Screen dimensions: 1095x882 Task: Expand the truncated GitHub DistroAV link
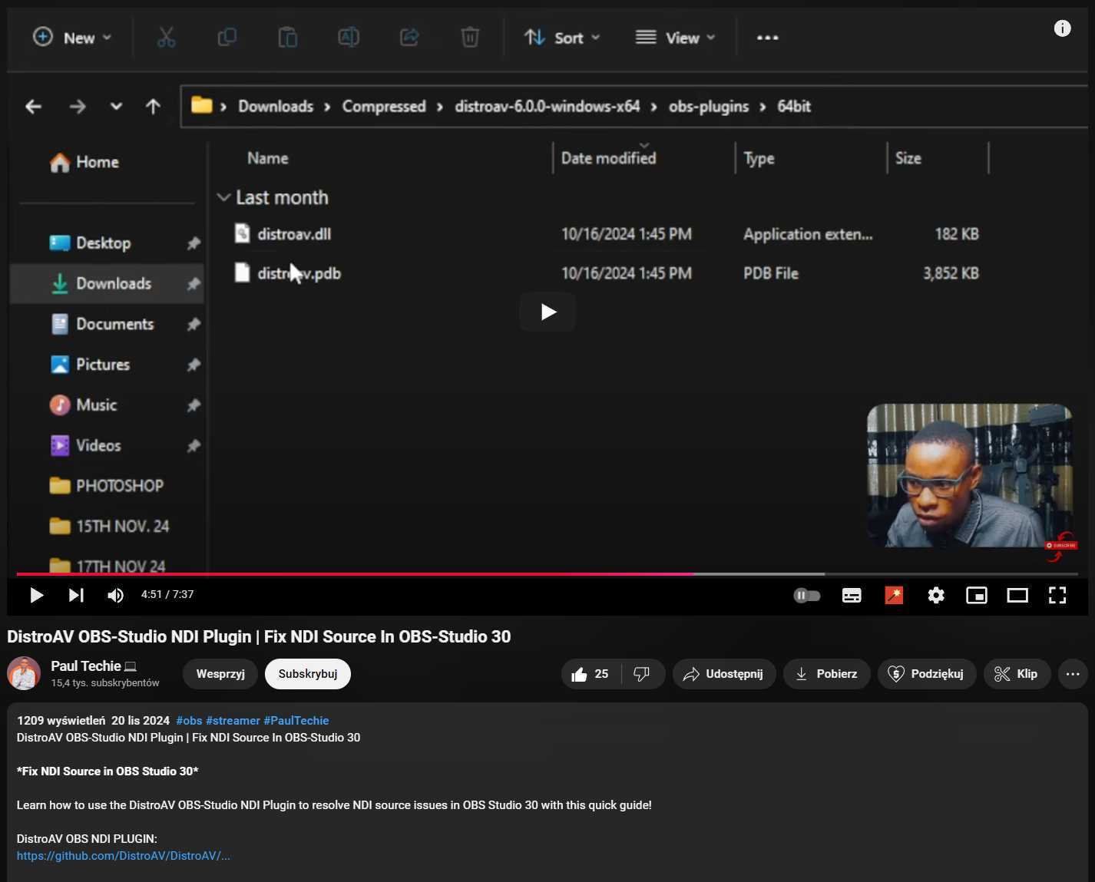123,856
